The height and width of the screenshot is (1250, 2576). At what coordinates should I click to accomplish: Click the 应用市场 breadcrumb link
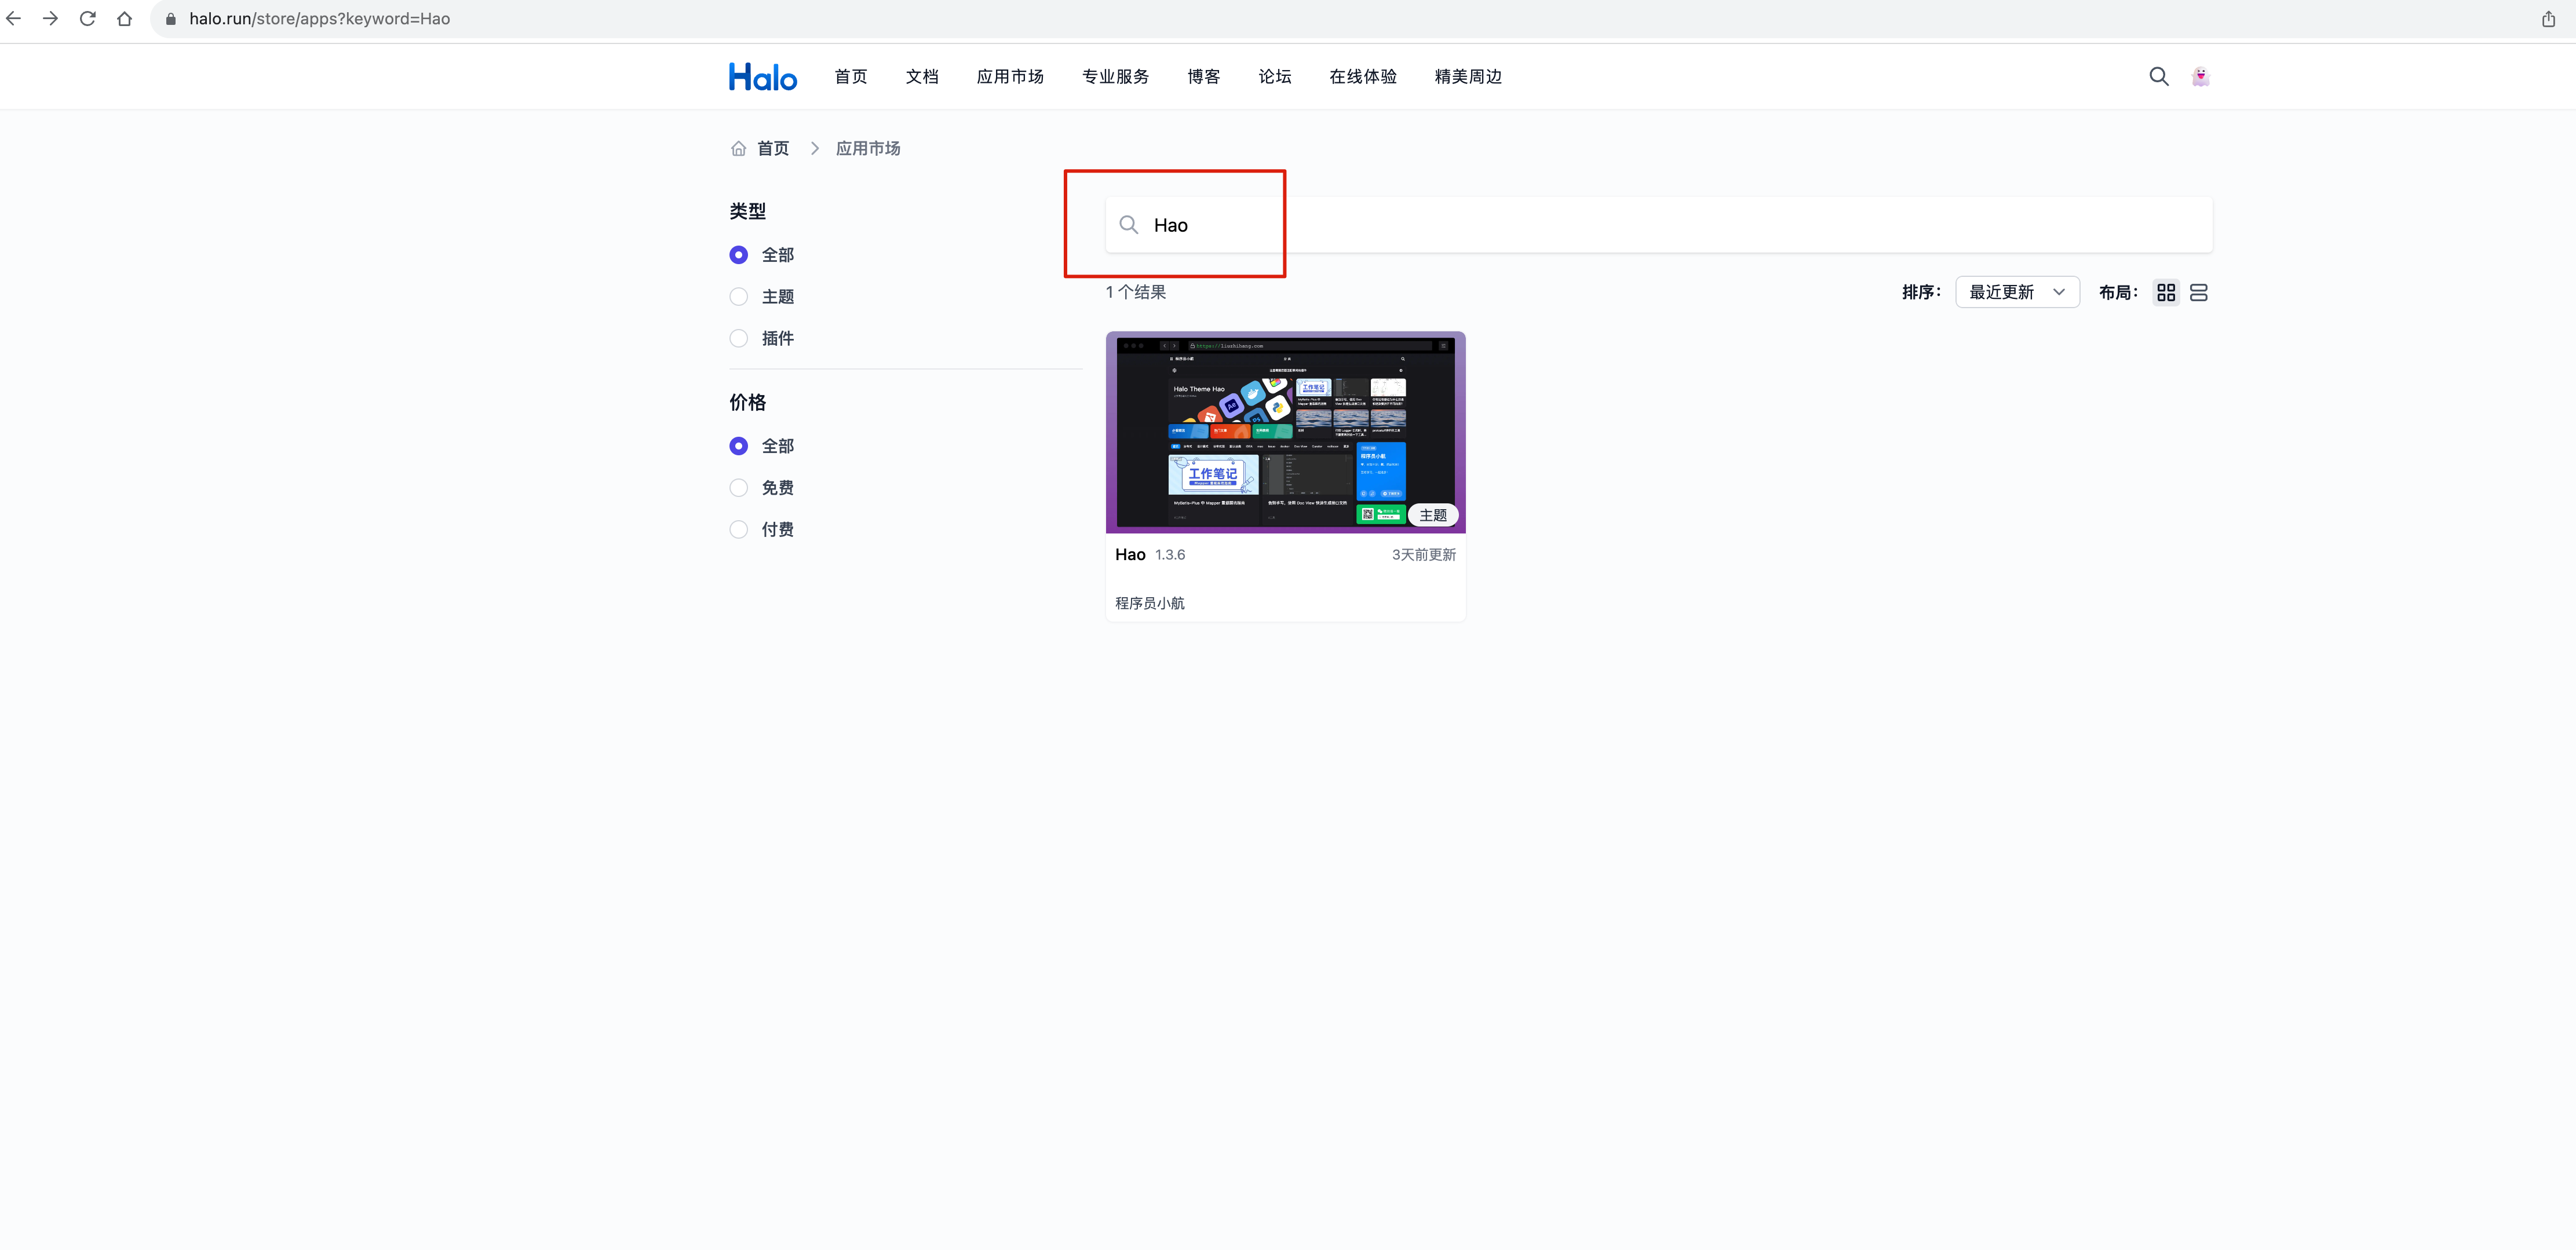click(868, 148)
